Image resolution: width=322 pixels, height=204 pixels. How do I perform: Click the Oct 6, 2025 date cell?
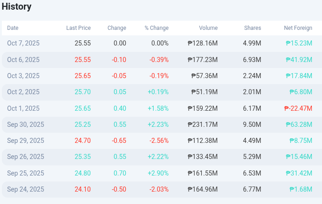tap(23, 60)
